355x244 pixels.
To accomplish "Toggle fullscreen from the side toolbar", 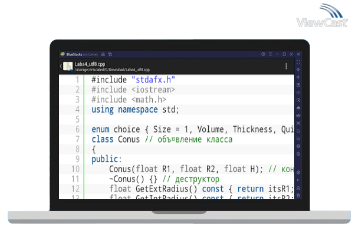I will (x=298, y=62).
